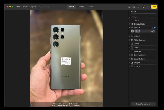Click the Selective Colour dots icon
Image resolution: width=164 pixels, height=110 pixels.
tap(132, 55)
